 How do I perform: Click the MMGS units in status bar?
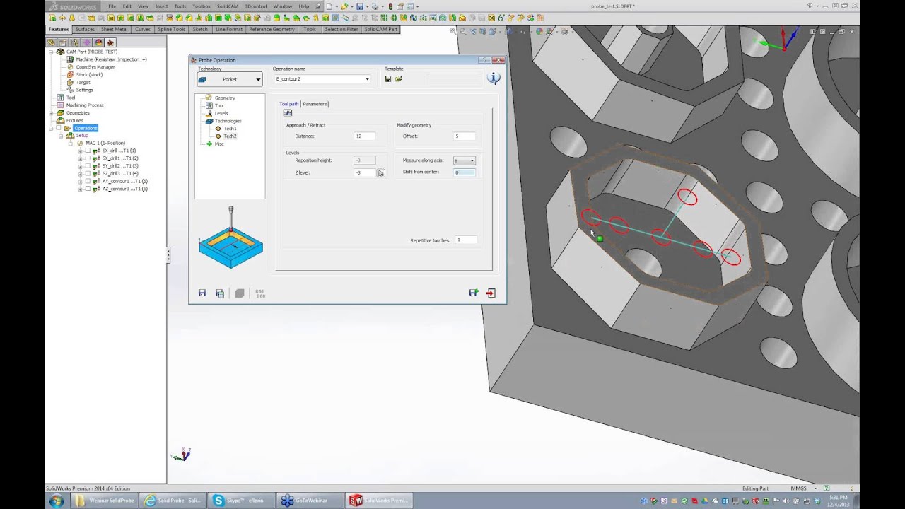click(799, 488)
